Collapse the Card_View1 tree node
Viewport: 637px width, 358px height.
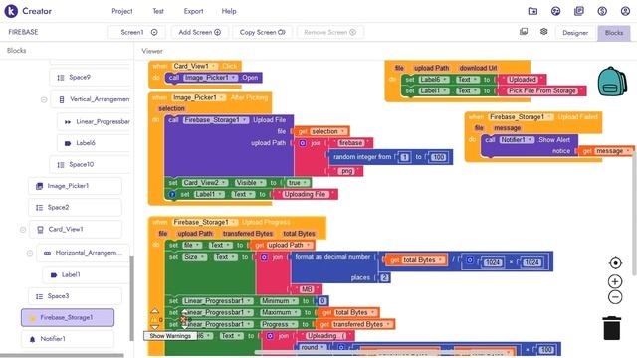(23, 230)
